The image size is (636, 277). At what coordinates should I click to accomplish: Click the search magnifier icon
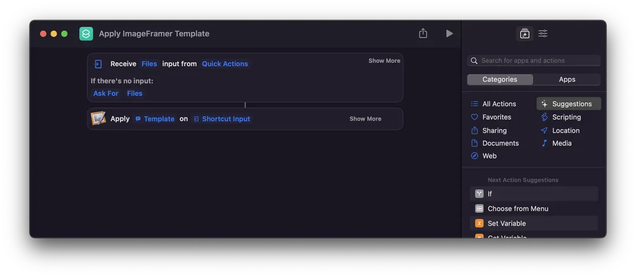point(473,61)
